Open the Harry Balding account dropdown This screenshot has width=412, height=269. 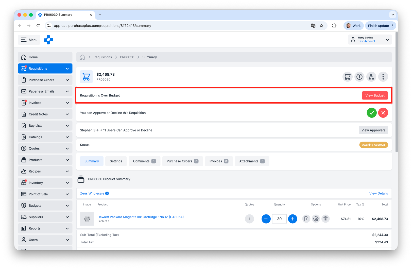pos(370,40)
